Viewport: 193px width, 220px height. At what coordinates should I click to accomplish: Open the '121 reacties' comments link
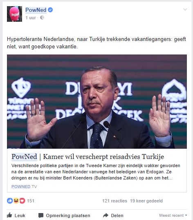tap(114, 201)
